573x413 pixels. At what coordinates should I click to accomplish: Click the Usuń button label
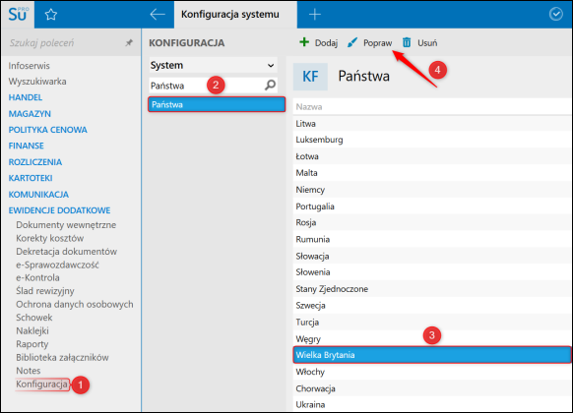tap(427, 42)
